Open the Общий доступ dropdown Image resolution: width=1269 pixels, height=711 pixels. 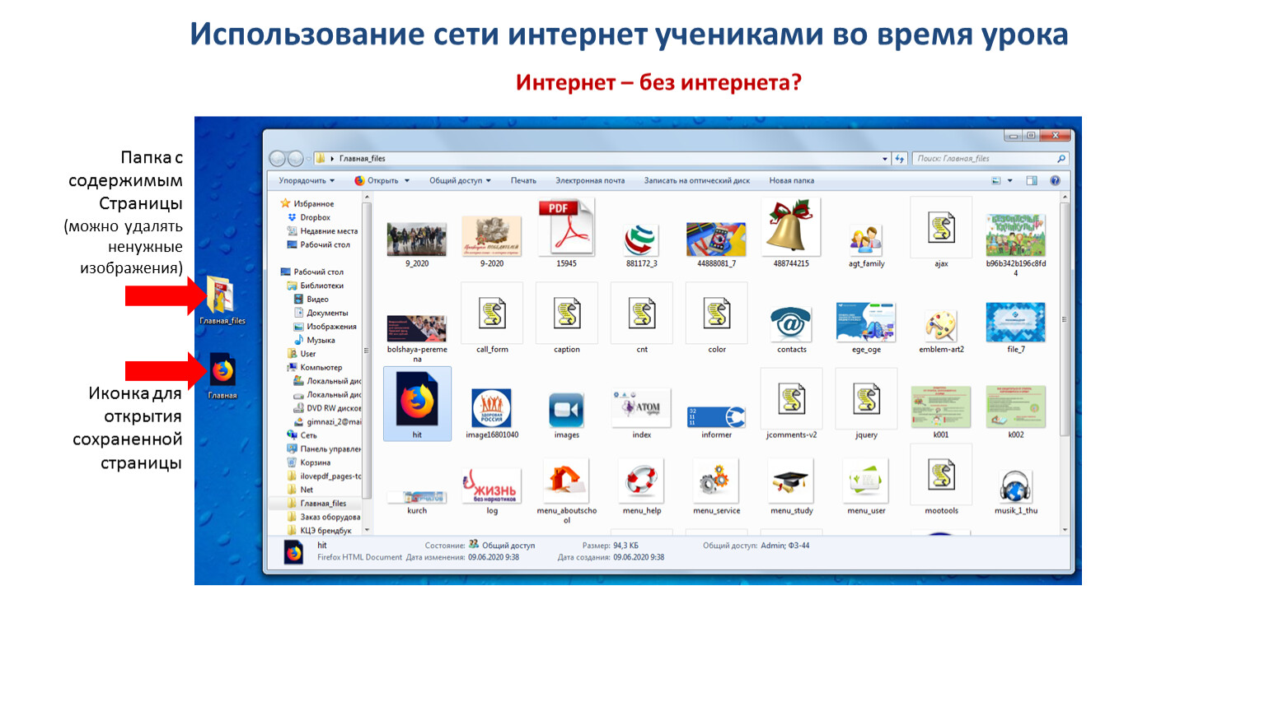coord(460,181)
